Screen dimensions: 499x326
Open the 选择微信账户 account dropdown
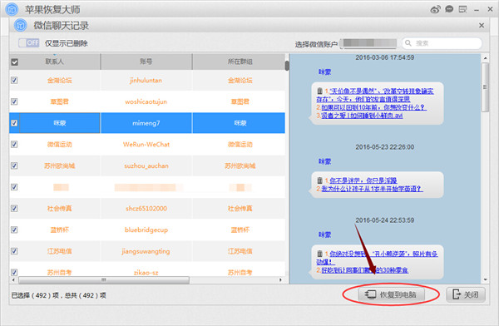tap(368, 43)
